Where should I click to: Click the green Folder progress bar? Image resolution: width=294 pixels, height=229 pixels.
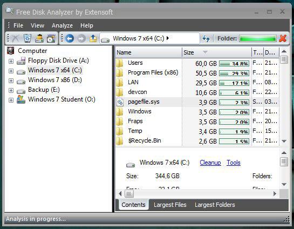click(x=258, y=38)
